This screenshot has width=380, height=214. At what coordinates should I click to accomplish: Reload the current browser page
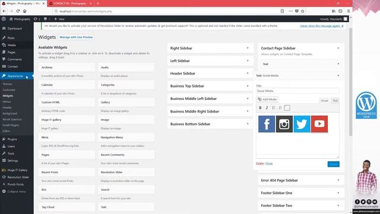[18, 11]
